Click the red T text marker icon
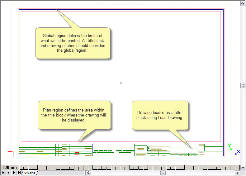Viewport: 246px width, 176px height. point(10,154)
